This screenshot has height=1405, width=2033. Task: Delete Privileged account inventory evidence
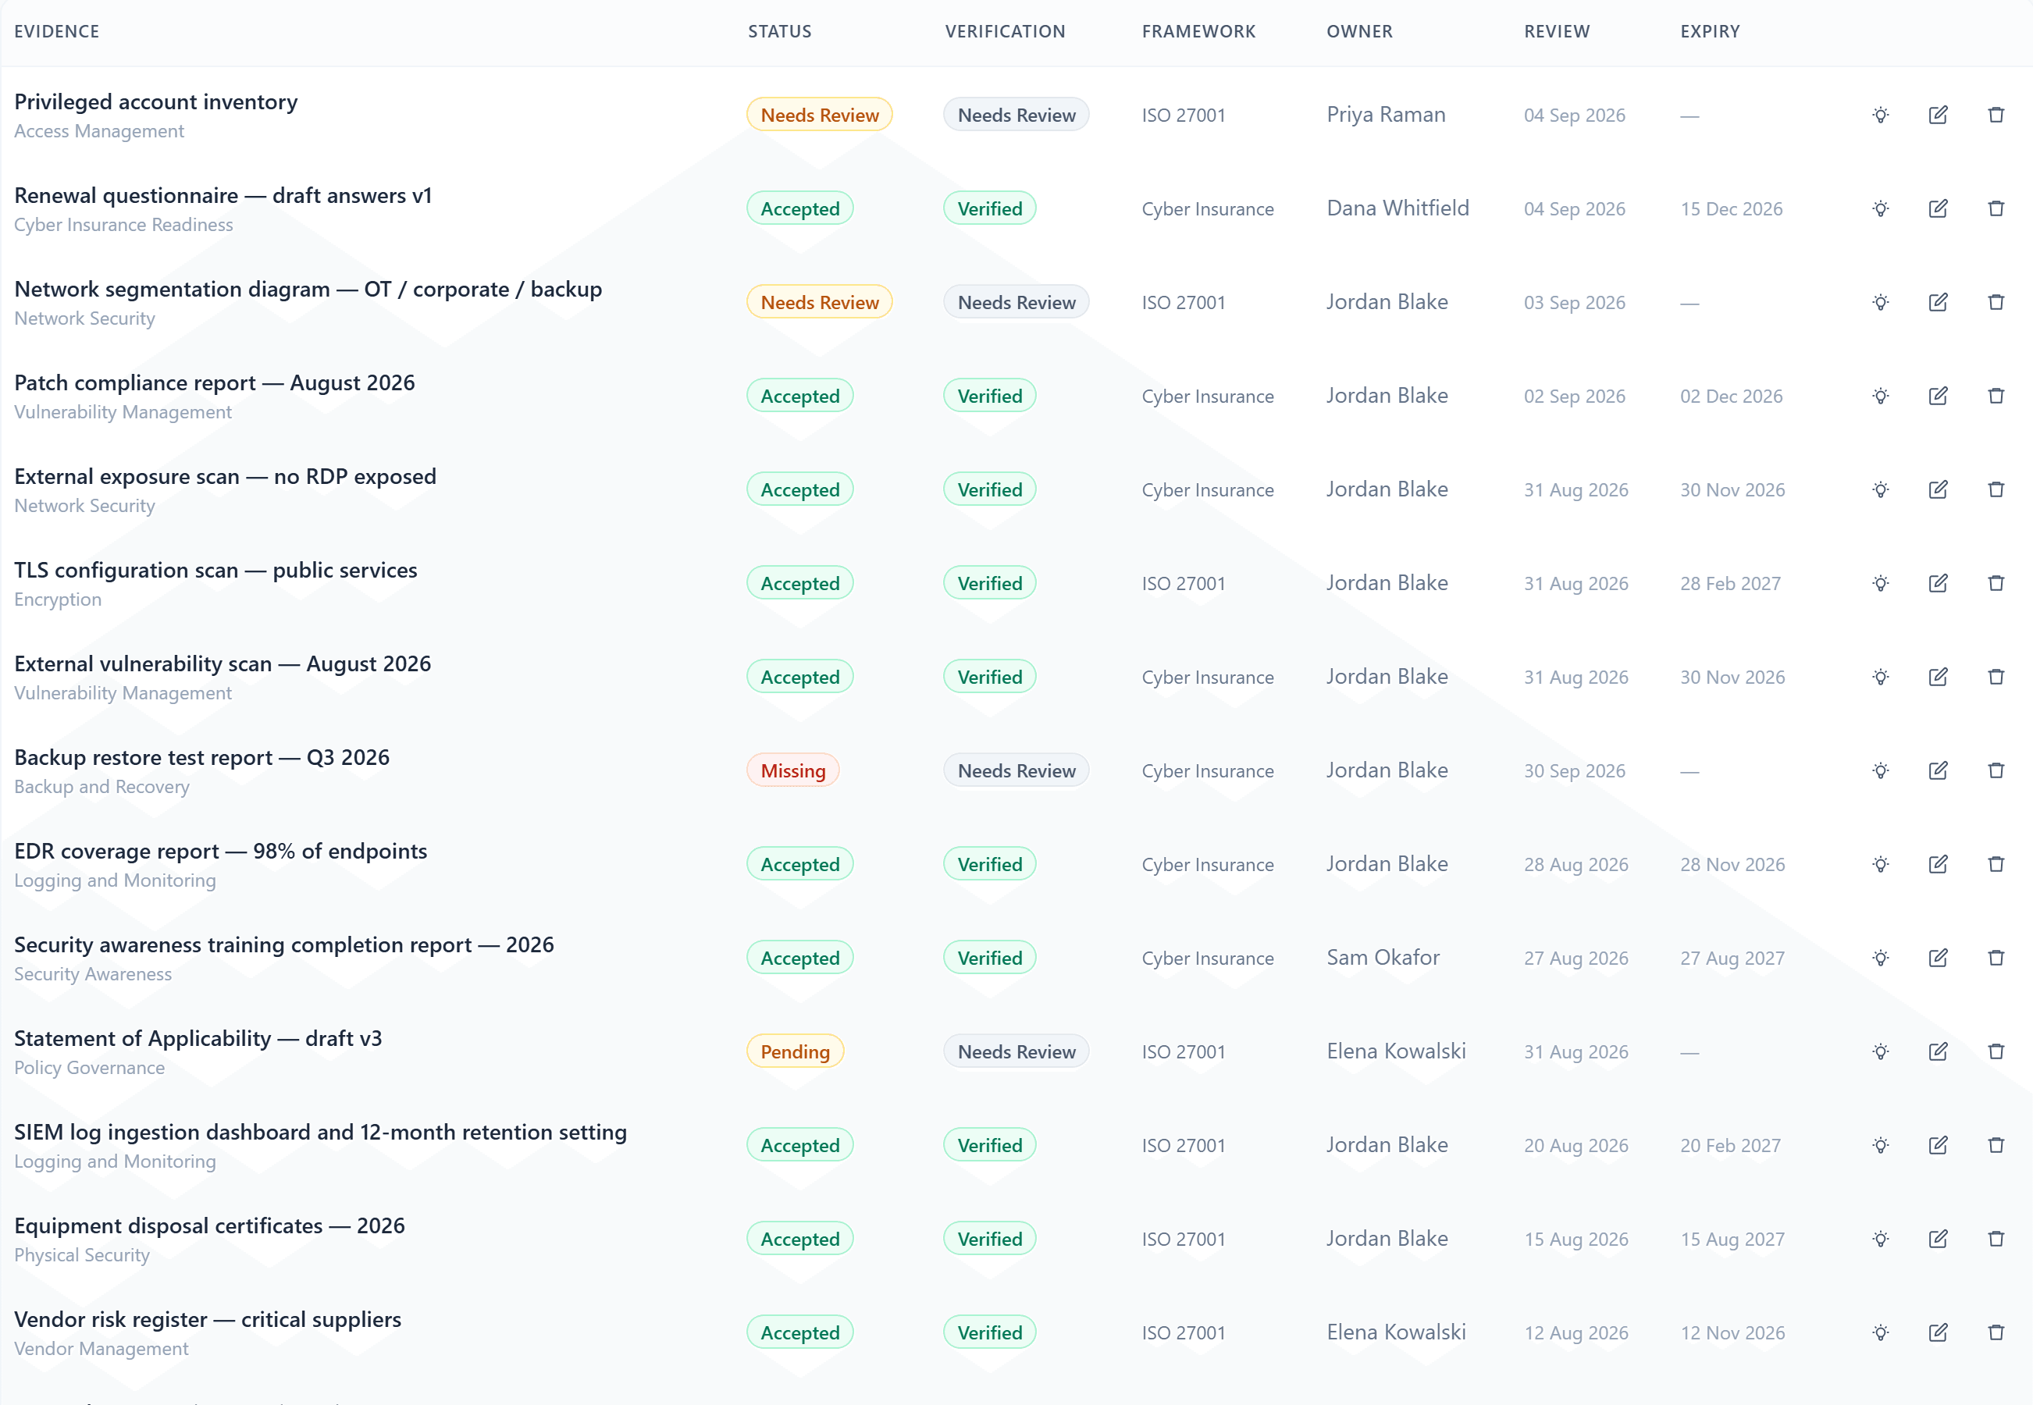click(1996, 116)
